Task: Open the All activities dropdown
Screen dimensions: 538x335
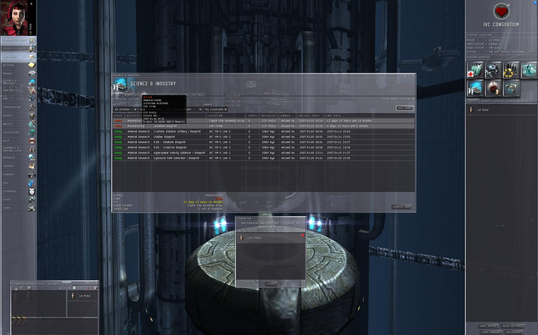Action: pos(125,110)
